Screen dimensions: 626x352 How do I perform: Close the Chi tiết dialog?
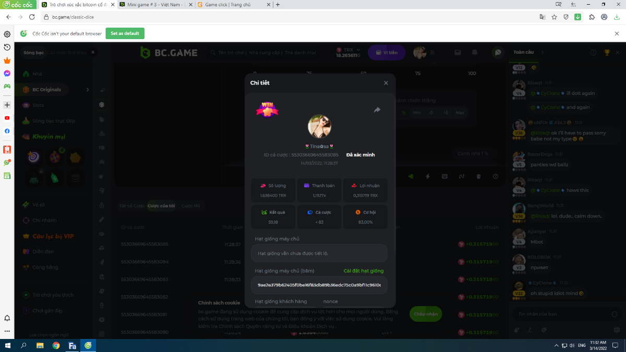tap(386, 83)
